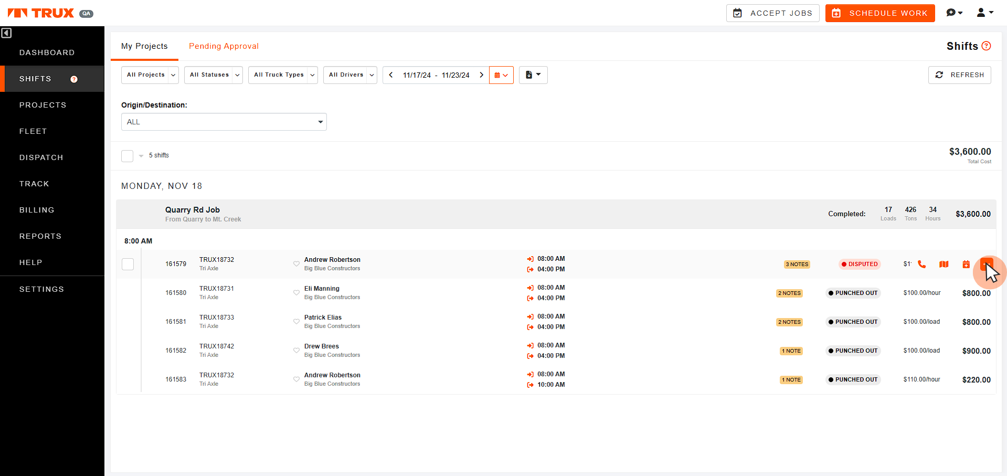
Task: Click shift ID 161580
Action: tap(176, 293)
